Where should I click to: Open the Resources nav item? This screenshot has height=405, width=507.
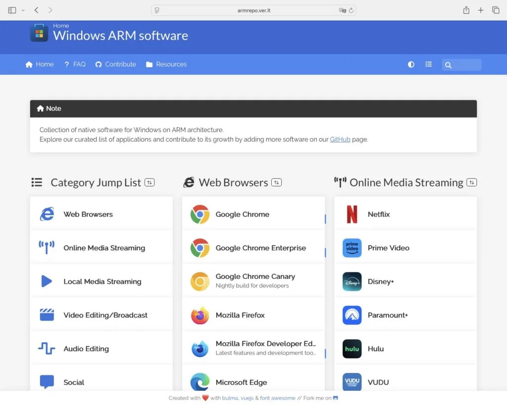click(166, 64)
